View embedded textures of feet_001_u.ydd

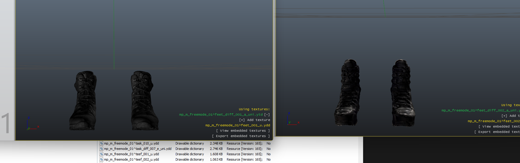[x=243, y=131]
